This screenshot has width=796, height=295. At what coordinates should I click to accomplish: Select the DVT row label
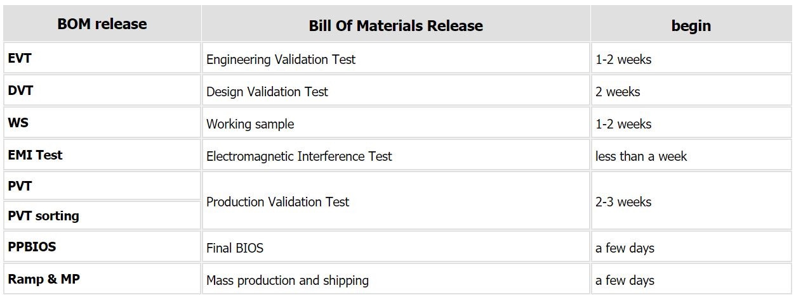(20, 91)
